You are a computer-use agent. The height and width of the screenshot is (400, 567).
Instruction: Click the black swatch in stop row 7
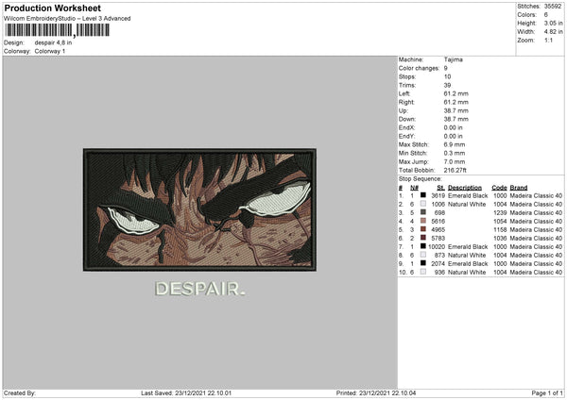coord(423,246)
